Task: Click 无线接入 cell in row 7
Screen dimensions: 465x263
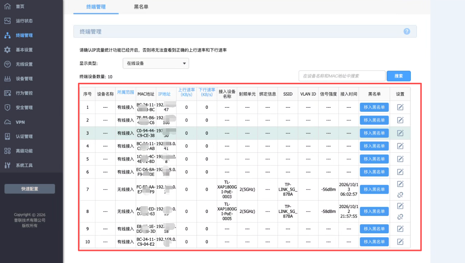Action: (x=126, y=190)
